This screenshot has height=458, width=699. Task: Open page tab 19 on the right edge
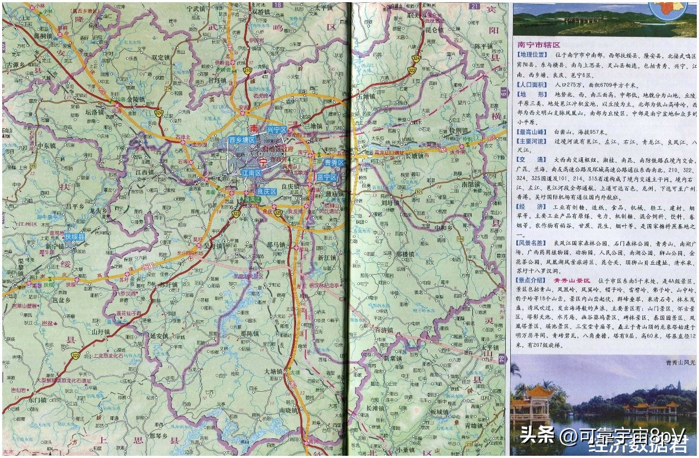tap(504, 93)
